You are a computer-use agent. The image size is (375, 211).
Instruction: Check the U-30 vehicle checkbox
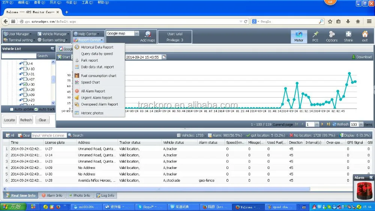(25, 84)
